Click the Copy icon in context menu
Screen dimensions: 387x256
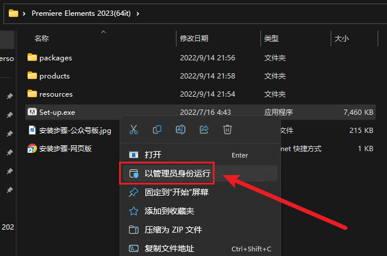(x=157, y=129)
